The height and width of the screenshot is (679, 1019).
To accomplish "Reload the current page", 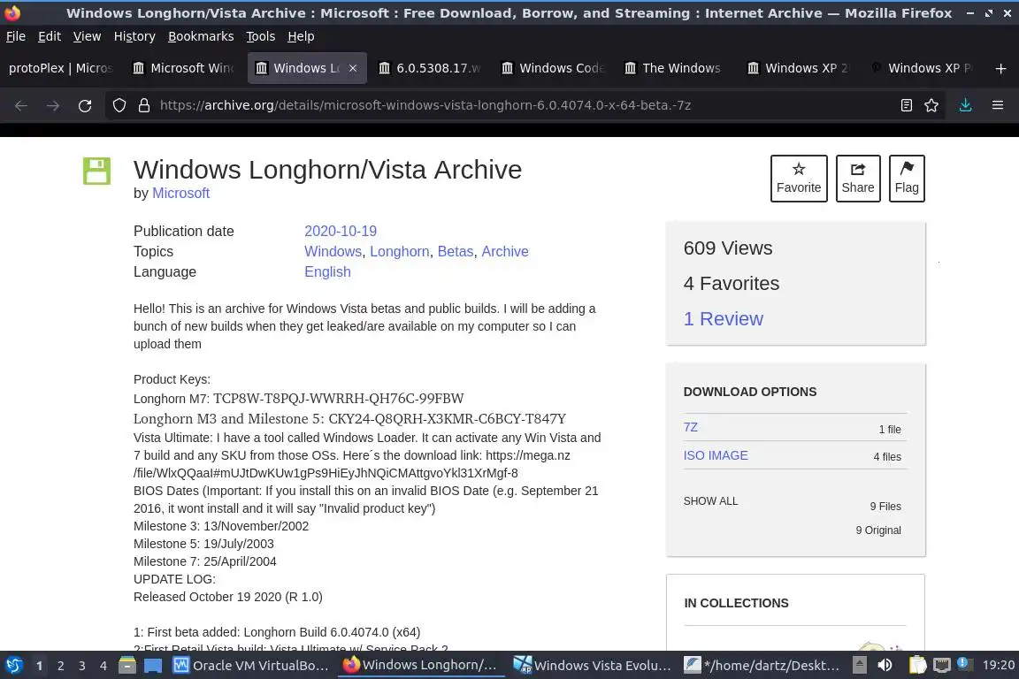I will point(85,105).
